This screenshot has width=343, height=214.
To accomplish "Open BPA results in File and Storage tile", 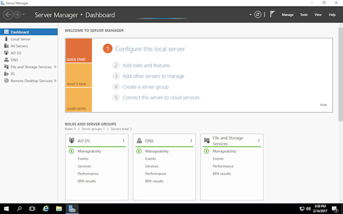I will tap(222, 174).
